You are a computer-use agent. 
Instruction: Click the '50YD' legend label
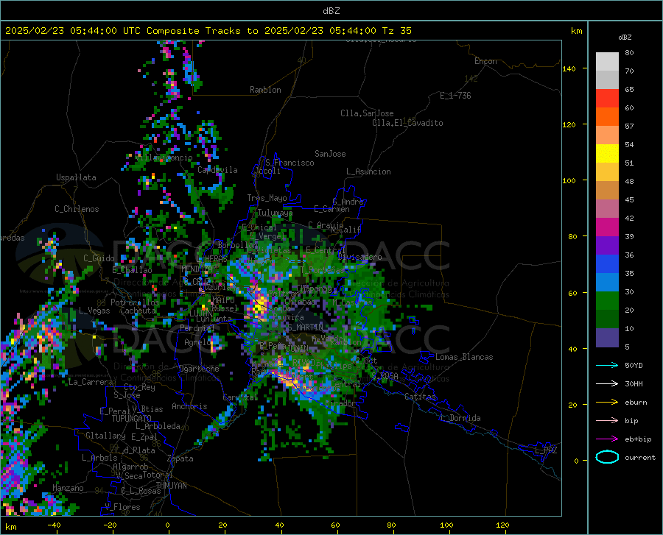tap(634, 365)
